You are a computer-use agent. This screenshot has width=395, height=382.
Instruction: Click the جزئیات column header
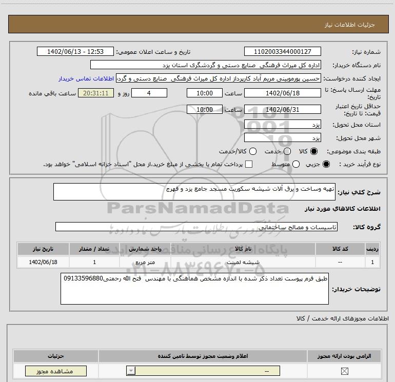(56, 356)
